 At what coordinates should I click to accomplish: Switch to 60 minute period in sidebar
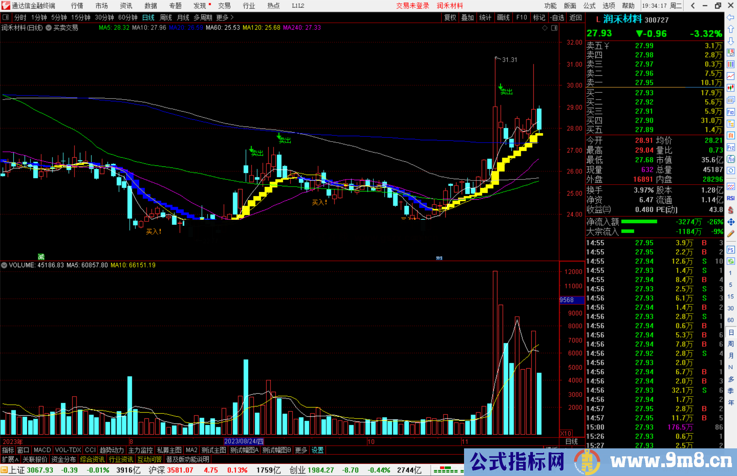[x=731, y=320]
